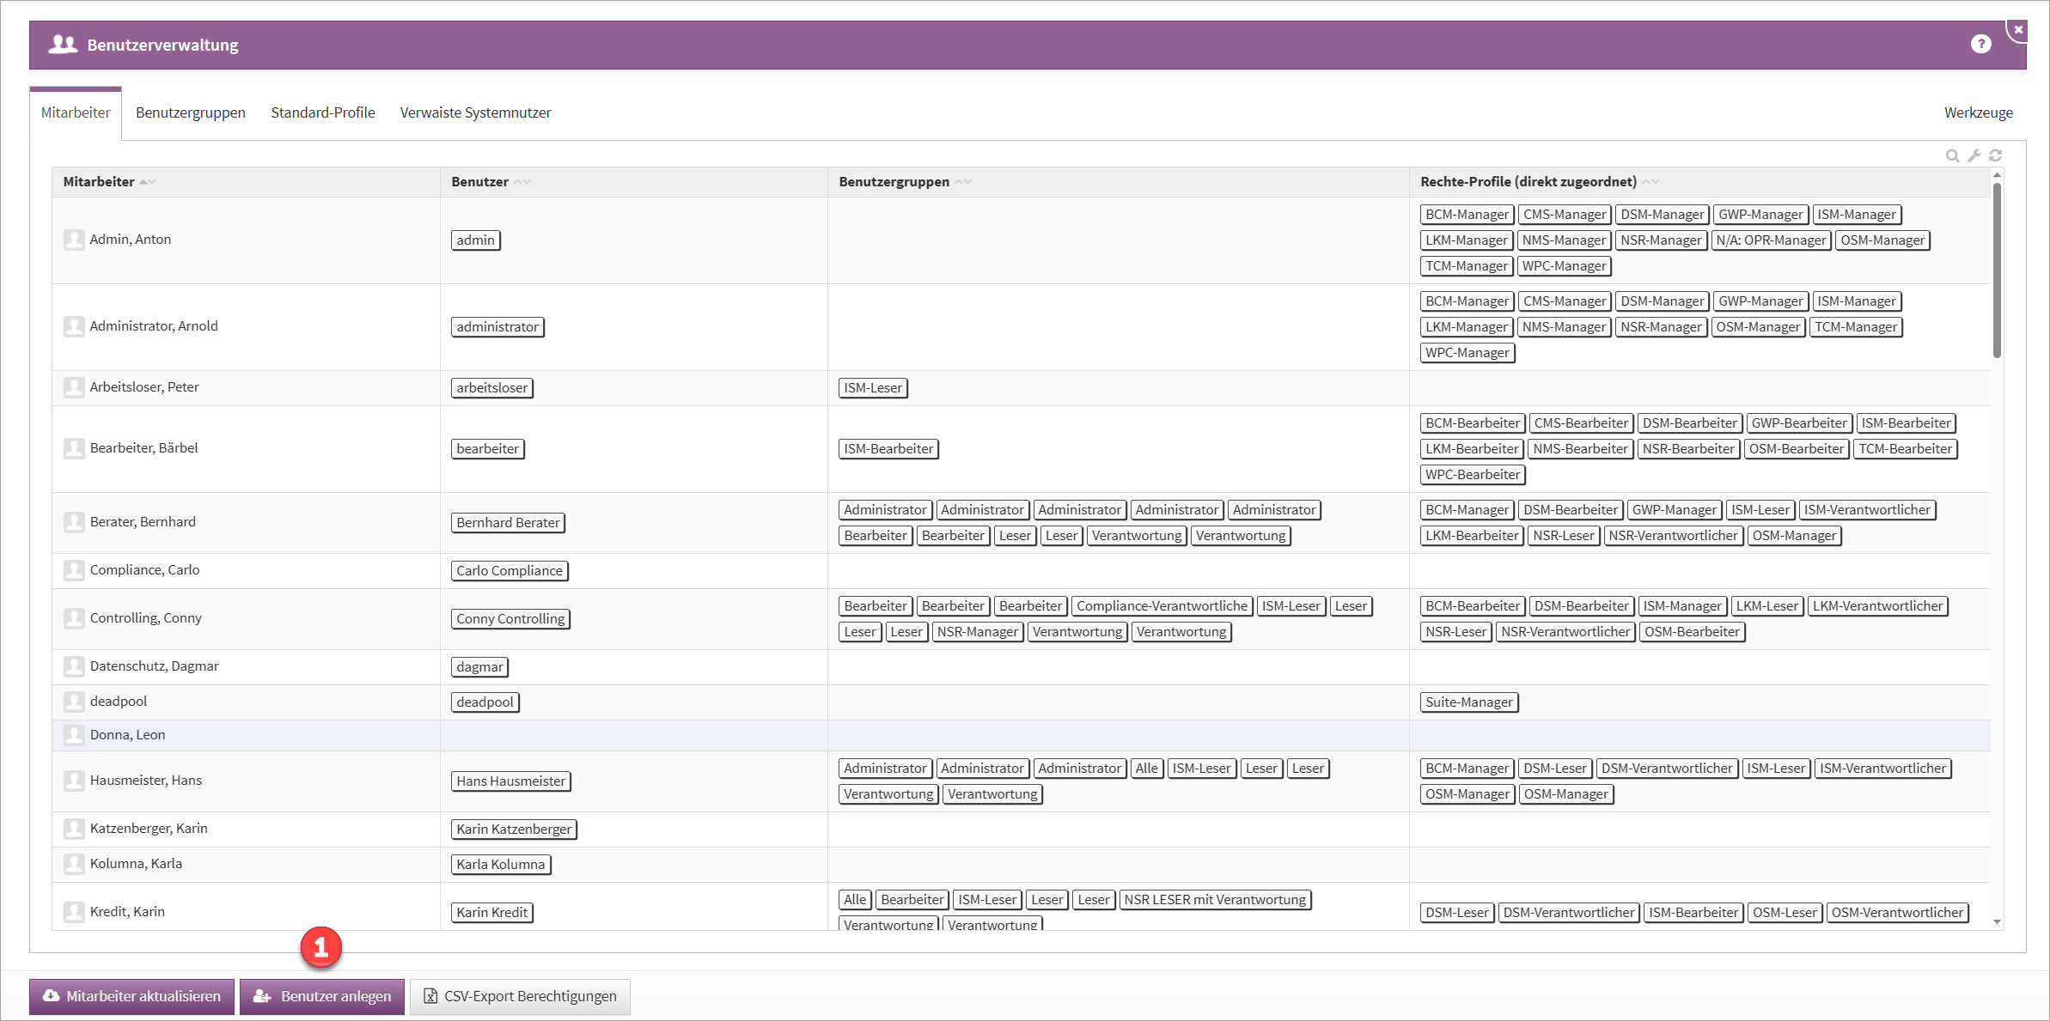Viewport: 2050px width, 1021px height.
Task: Click avatar icon next to deadpool
Action: [74, 702]
